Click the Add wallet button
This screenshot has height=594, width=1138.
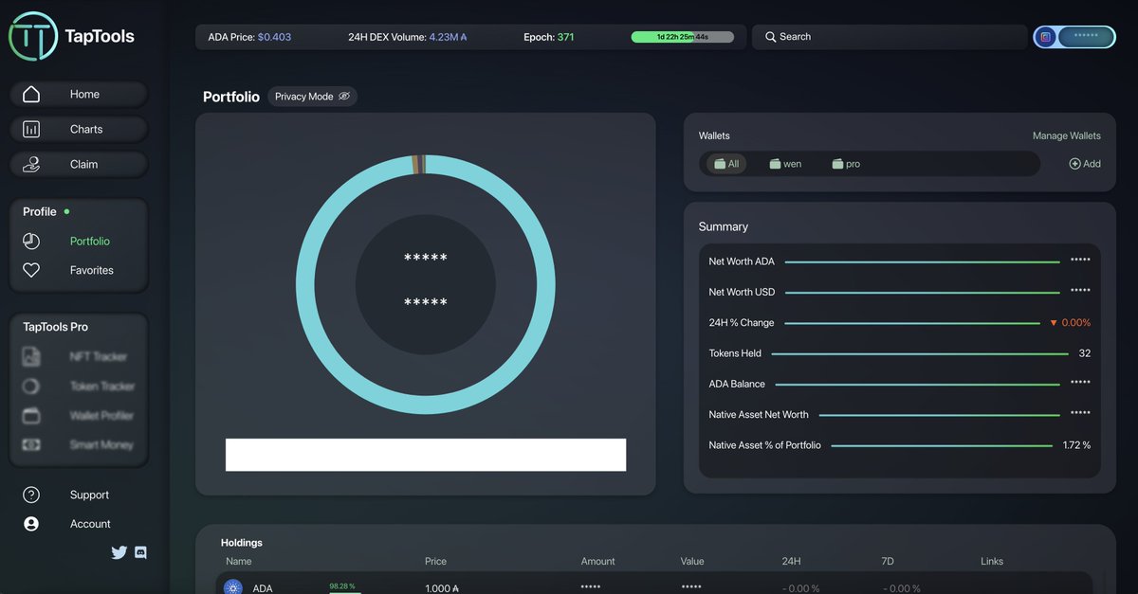tap(1084, 163)
